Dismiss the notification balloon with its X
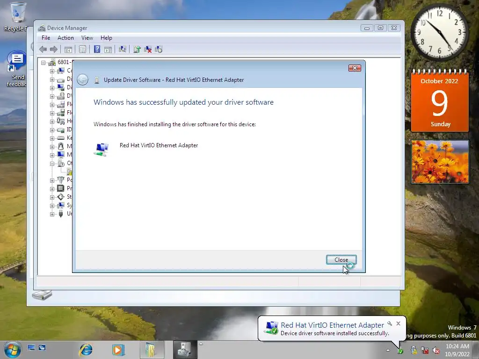479x359 pixels. pos(399,323)
